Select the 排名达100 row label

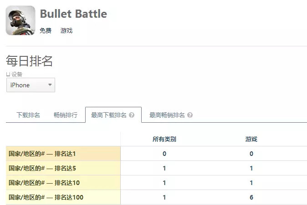point(63,197)
